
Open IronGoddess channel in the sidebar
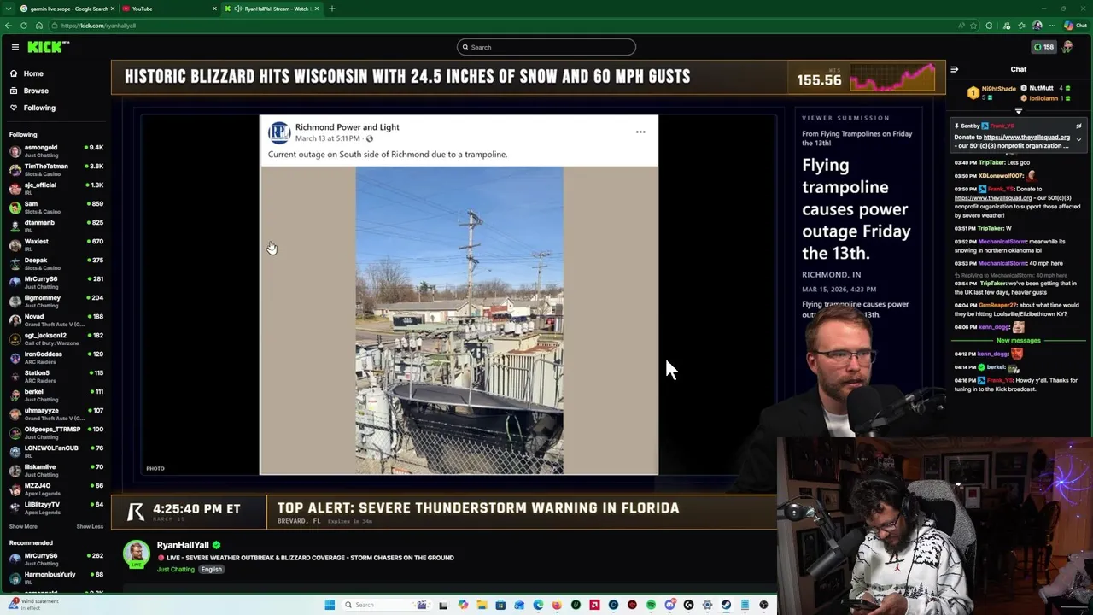[56, 357]
